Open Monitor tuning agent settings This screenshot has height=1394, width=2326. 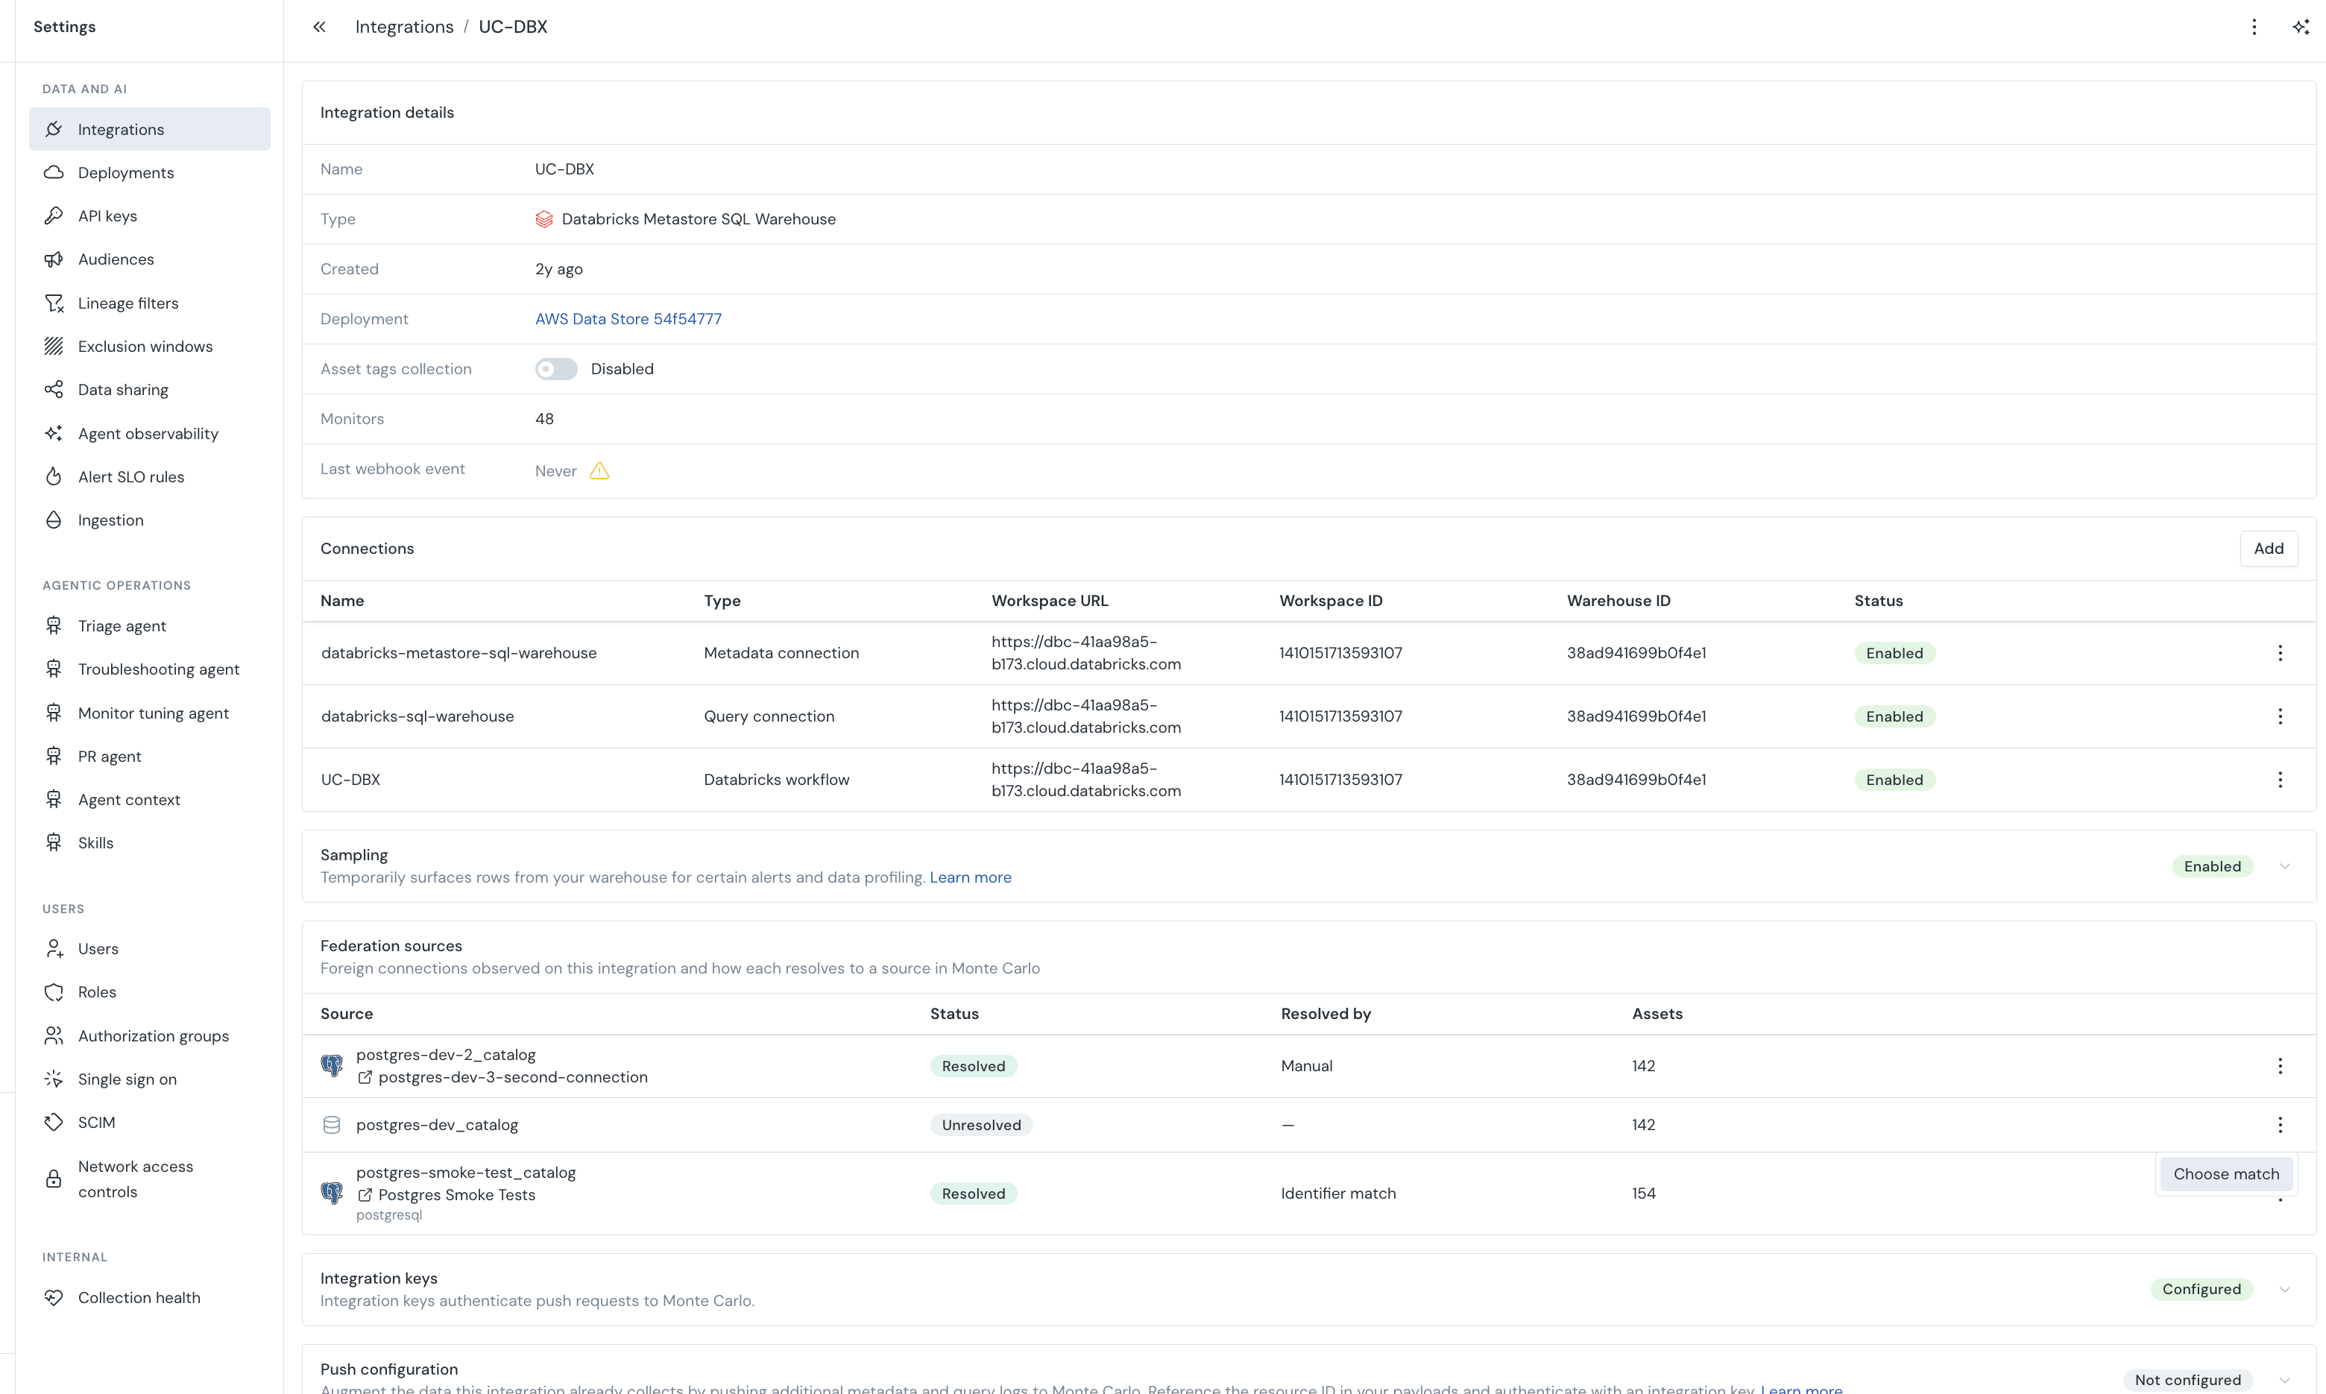click(149, 713)
